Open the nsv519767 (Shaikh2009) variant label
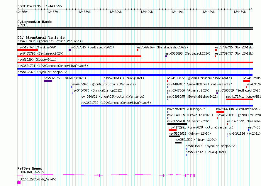 (37, 47)
